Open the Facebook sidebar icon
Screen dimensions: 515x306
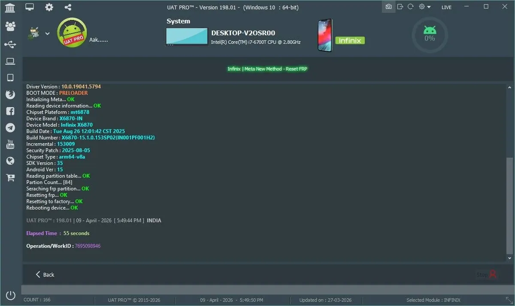click(10, 111)
